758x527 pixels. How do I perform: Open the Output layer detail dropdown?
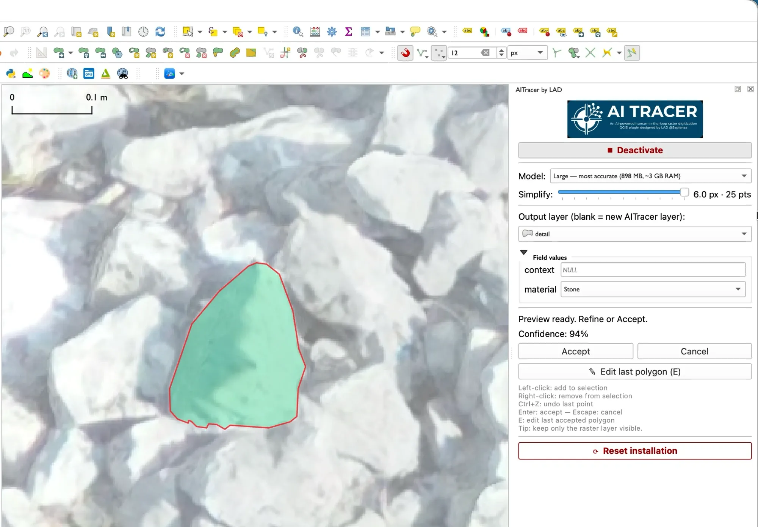(x=635, y=234)
